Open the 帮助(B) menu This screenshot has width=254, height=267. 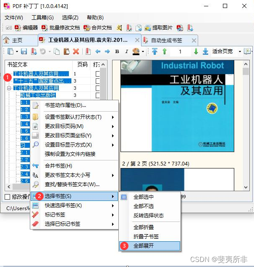coord(95,18)
